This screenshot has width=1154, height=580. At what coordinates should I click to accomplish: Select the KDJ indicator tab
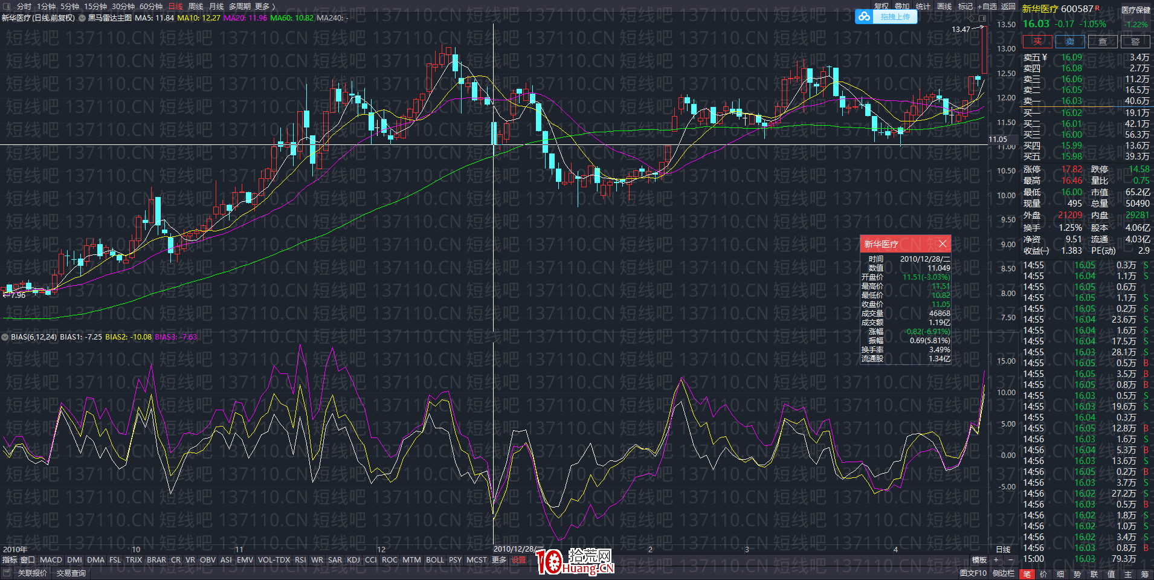tap(353, 560)
